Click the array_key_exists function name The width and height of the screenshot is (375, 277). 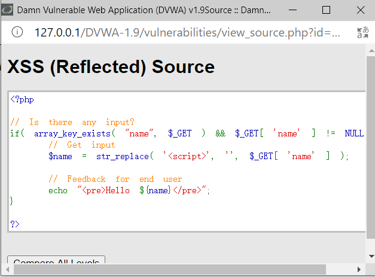tap(72, 133)
